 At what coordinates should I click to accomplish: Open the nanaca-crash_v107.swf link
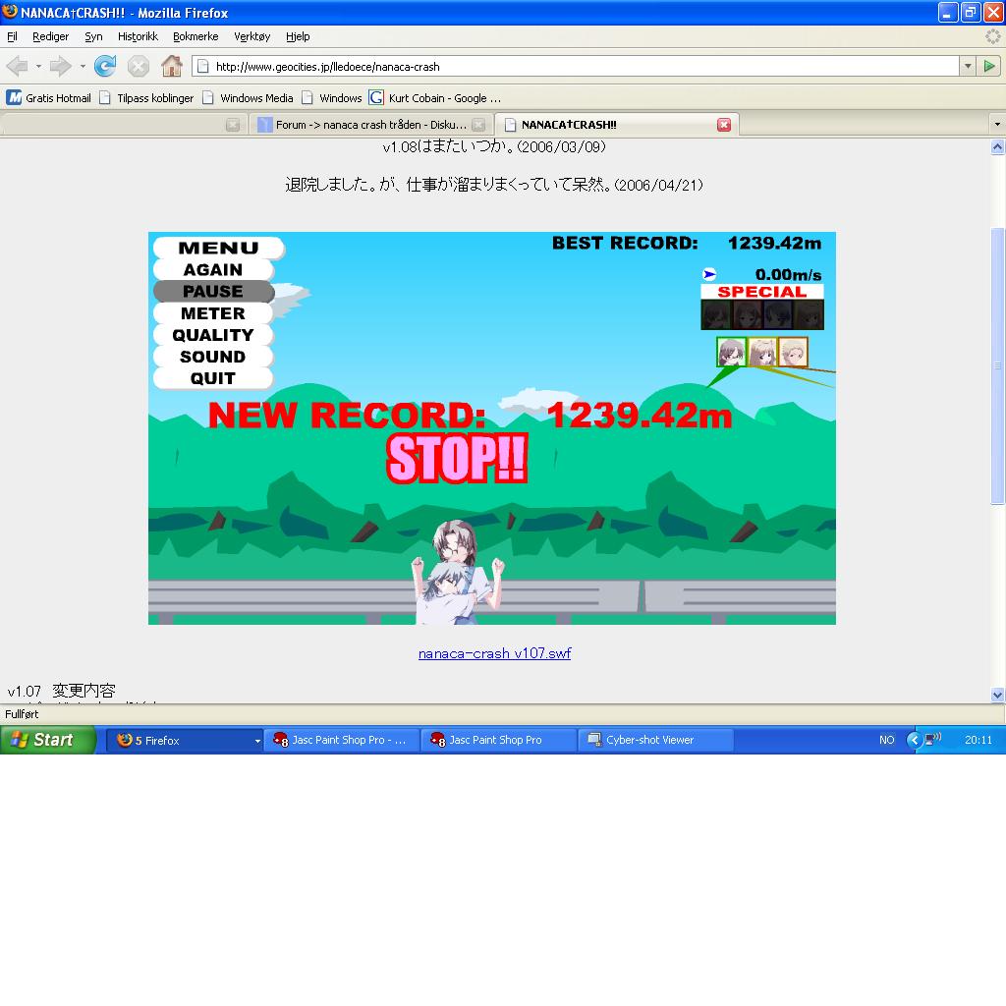click(495, 653)
